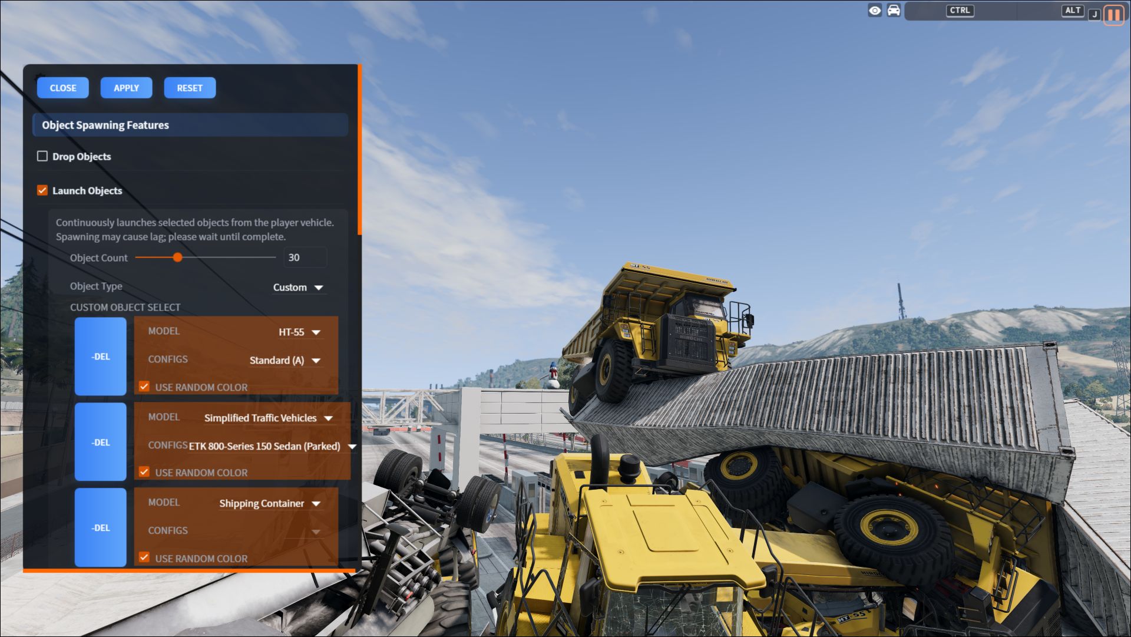The height and width of the screenshot is (637, 1131).
Task: Click the Object Spawning Features header
Action: 190,125
